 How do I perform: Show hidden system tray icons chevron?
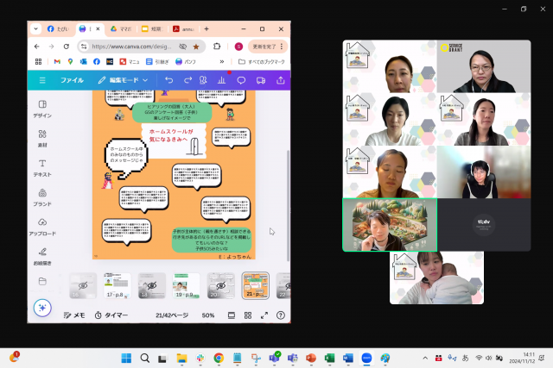[425, 359]
